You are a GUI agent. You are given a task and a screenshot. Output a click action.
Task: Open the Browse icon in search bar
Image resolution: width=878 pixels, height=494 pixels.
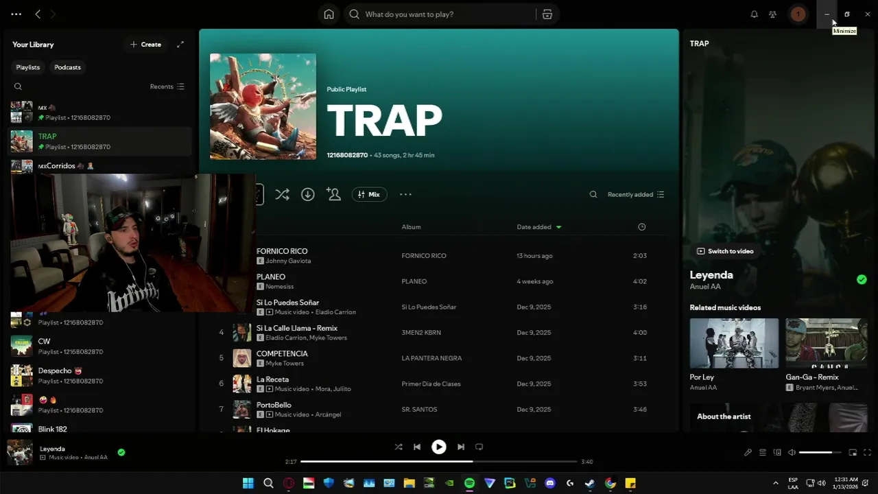click(547, 14)
